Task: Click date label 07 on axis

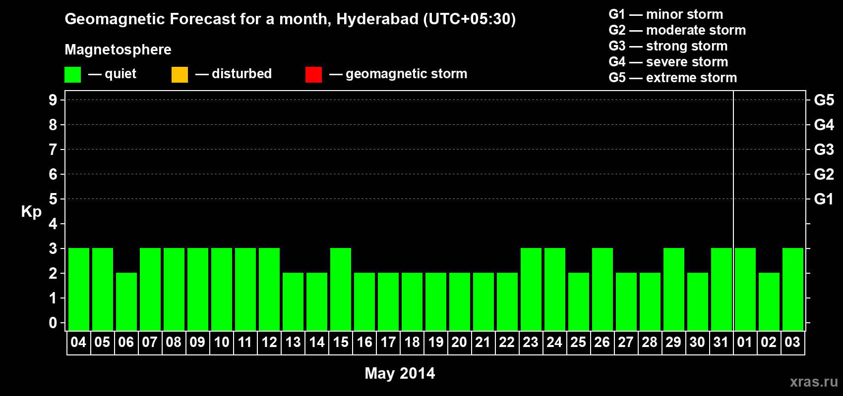Action: pos(150,343)
